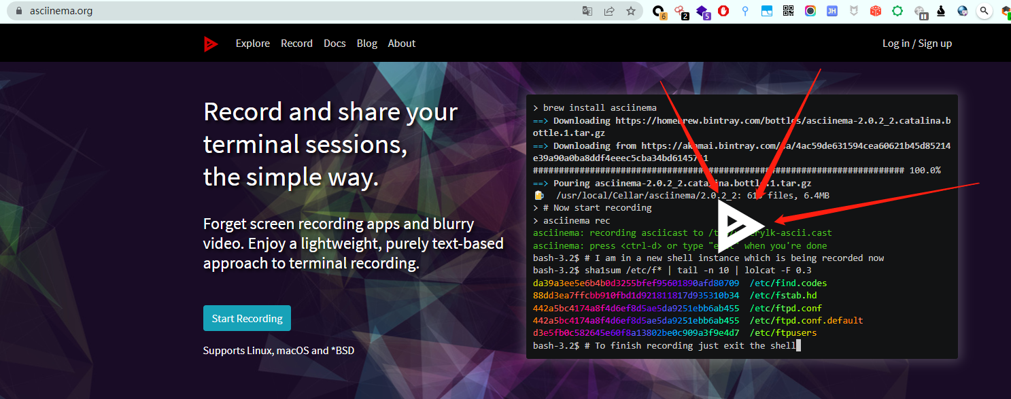Screen dimensions: 1011x399
Task: Click the '/etc/fstab.hd' path in terminal
Action: click(x=783, y=295)
